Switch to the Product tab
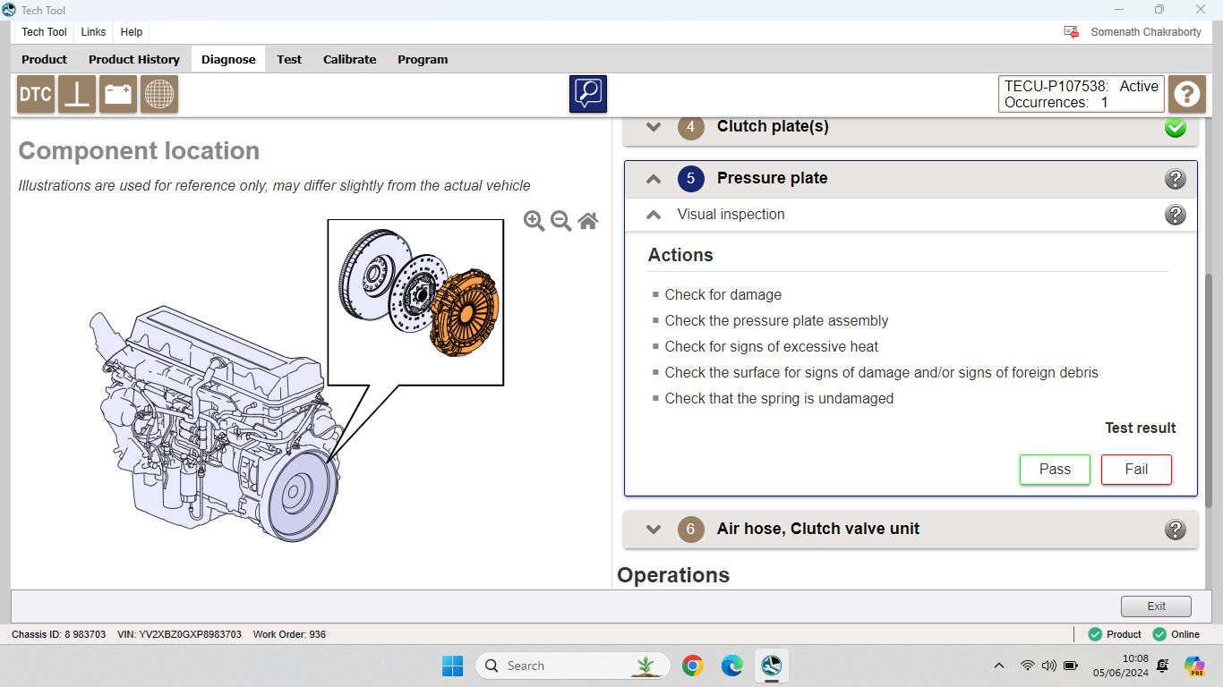 (45, 59)
